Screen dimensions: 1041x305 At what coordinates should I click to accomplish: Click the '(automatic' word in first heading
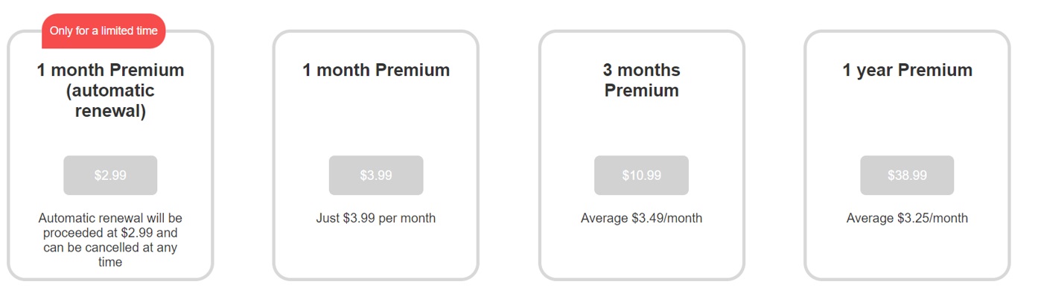pos(110,91)
